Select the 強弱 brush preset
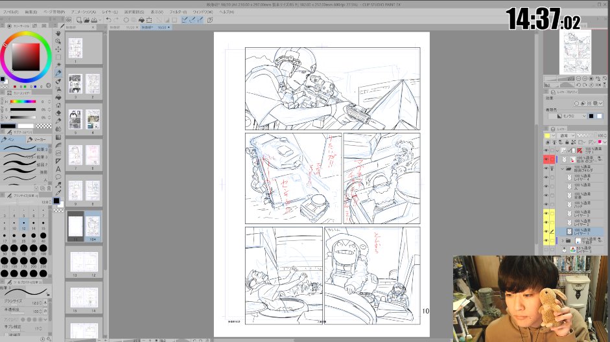610x342 pixels. click(25, 172)
